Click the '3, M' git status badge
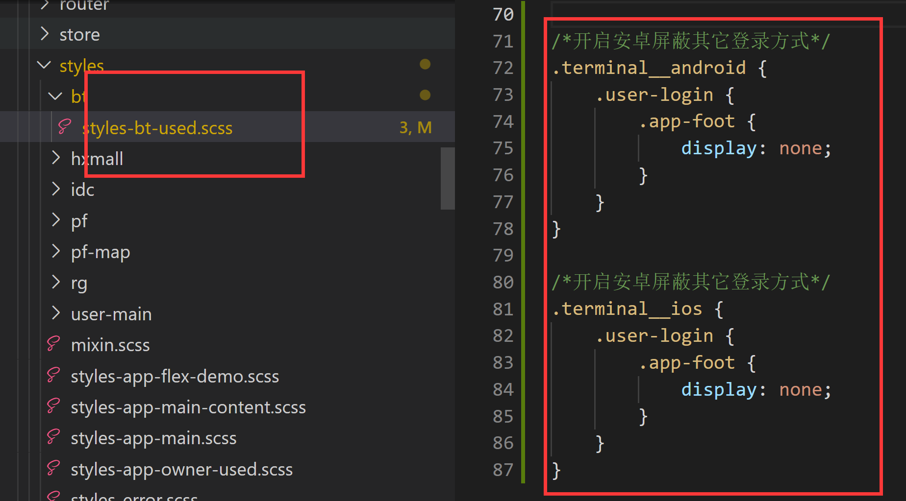Viewport: 906px width, 501px height. pos(415,128)
